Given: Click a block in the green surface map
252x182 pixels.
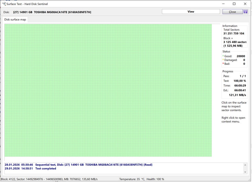Looking at the screenshot, I should pyautogui.click(x=108, y=90).
